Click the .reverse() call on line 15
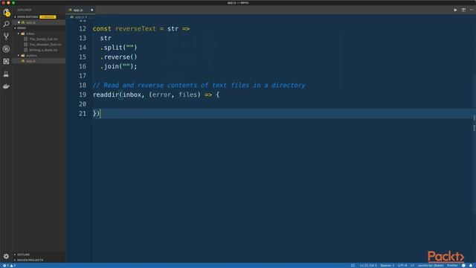 pos(119,57)
